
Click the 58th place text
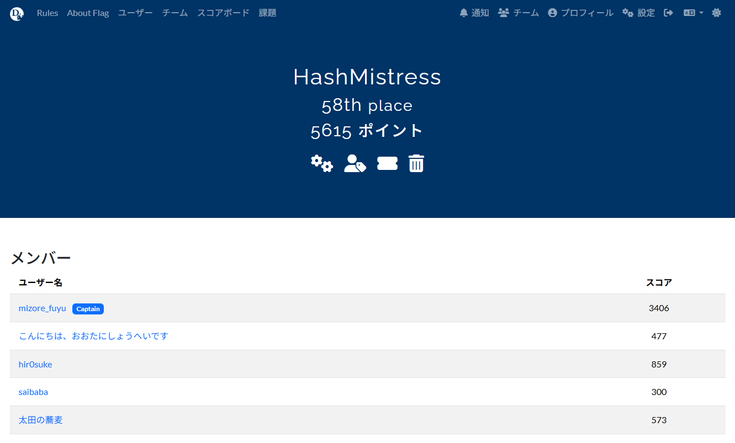[x=367, y=105]
